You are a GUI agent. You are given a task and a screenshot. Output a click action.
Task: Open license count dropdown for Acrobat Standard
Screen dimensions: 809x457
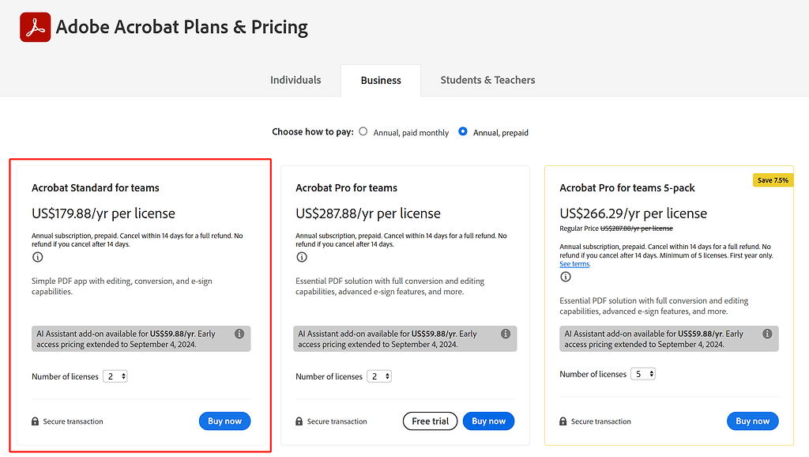(115, 376)
